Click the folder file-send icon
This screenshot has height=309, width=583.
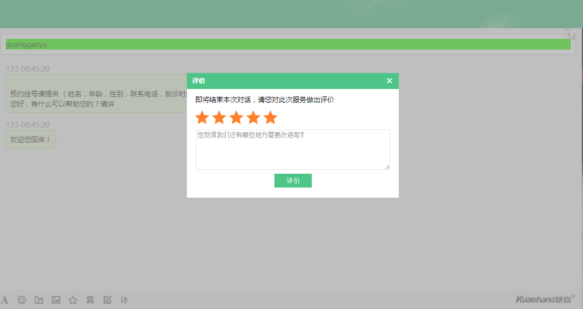[39, 300]
